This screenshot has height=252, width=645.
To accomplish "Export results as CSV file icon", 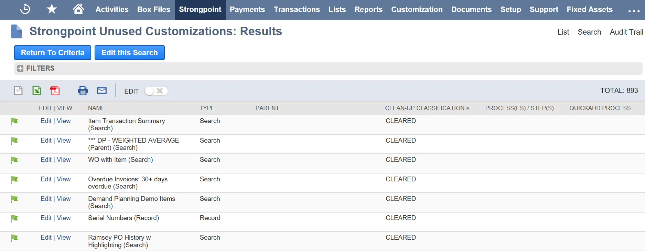I will tap(18, 91).
